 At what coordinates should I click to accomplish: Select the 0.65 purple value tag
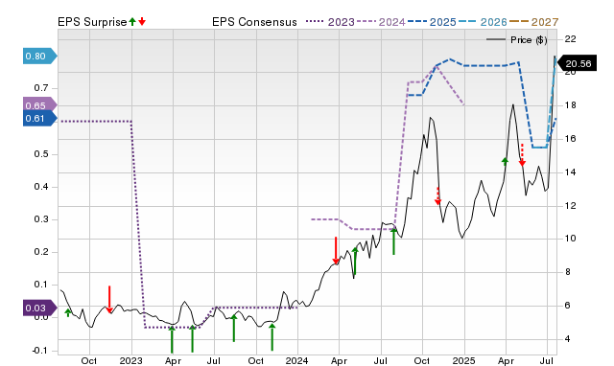[x=40, y=105]
